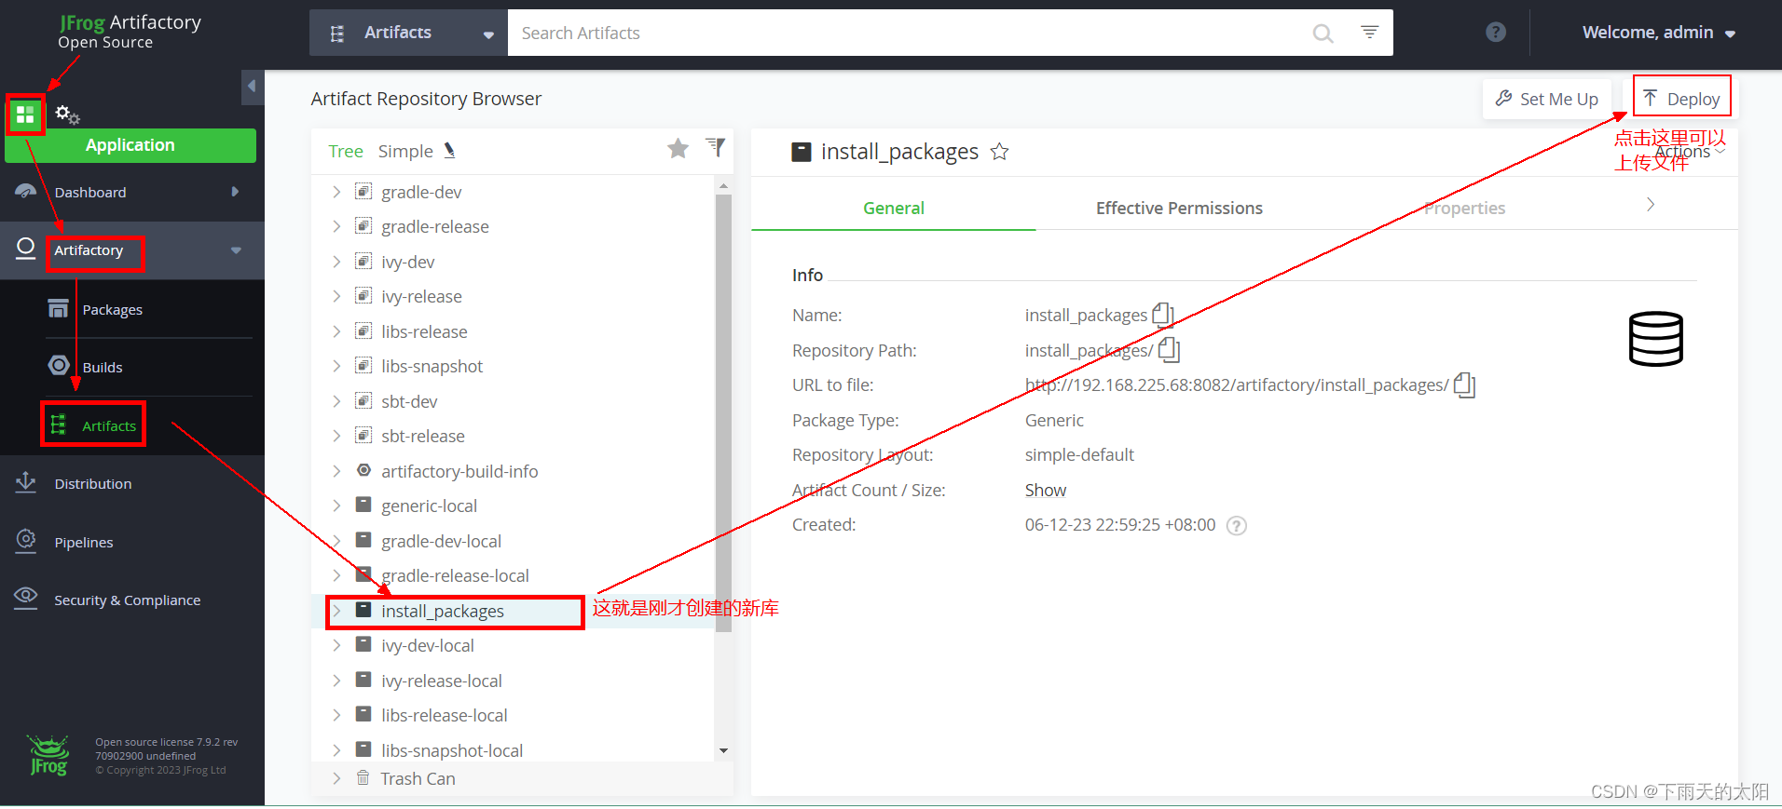Image resolution: width=1782 pixels, height=809 pixels.
Task: Expand the ivy-release tree node
Action: click(x=336, y=296)
